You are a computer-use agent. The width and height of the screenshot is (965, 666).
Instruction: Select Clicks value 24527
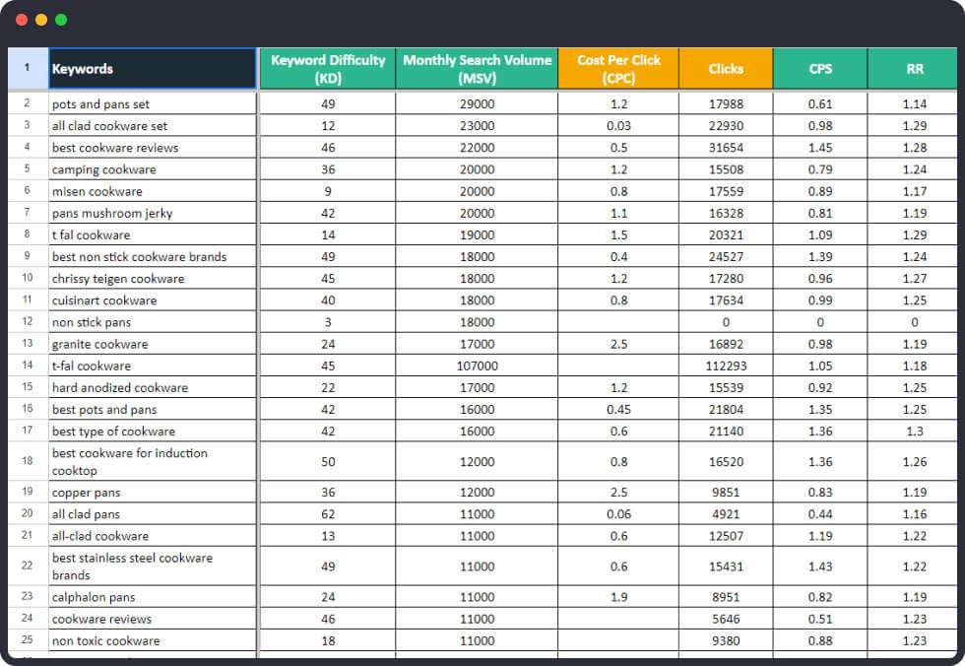tap(727, 257)
